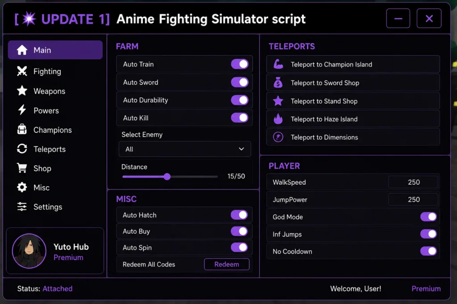Minimize the script window
The height and width of the screenshot is (304, 457).
(398, 18)
